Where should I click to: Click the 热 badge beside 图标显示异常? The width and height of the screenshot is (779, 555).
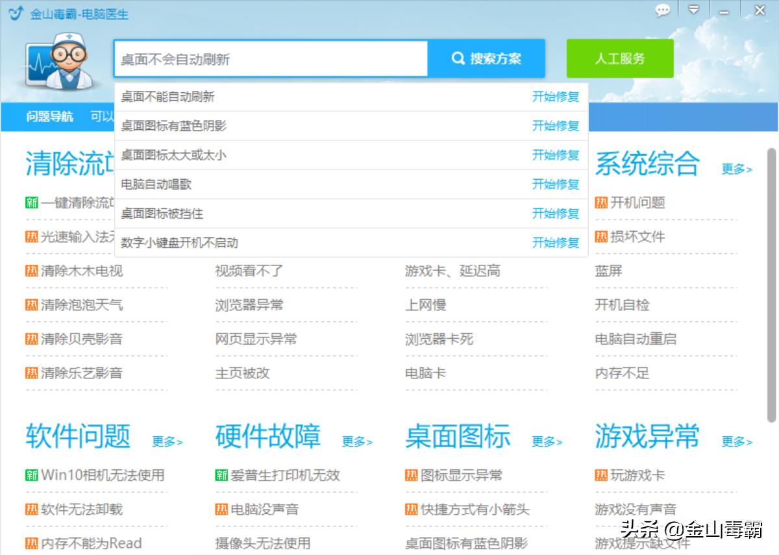coord(411,475)
